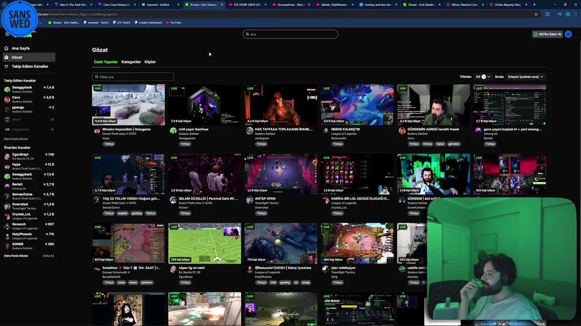Click Rammus53 channel name under NERDE KALMIŞTIK
The image size is (581, 326).
point(339,138)
